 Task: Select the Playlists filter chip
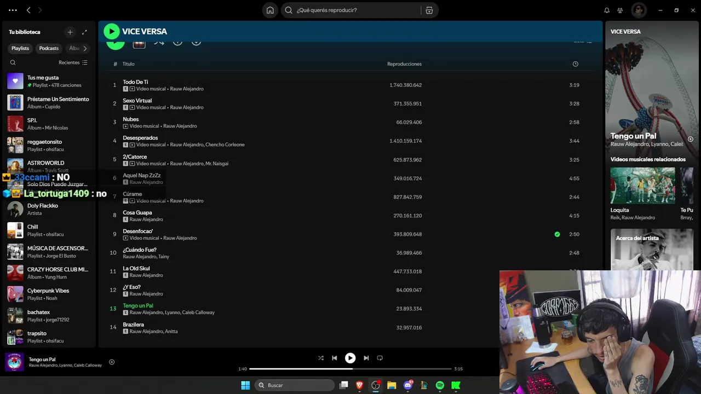coord(20,48)
